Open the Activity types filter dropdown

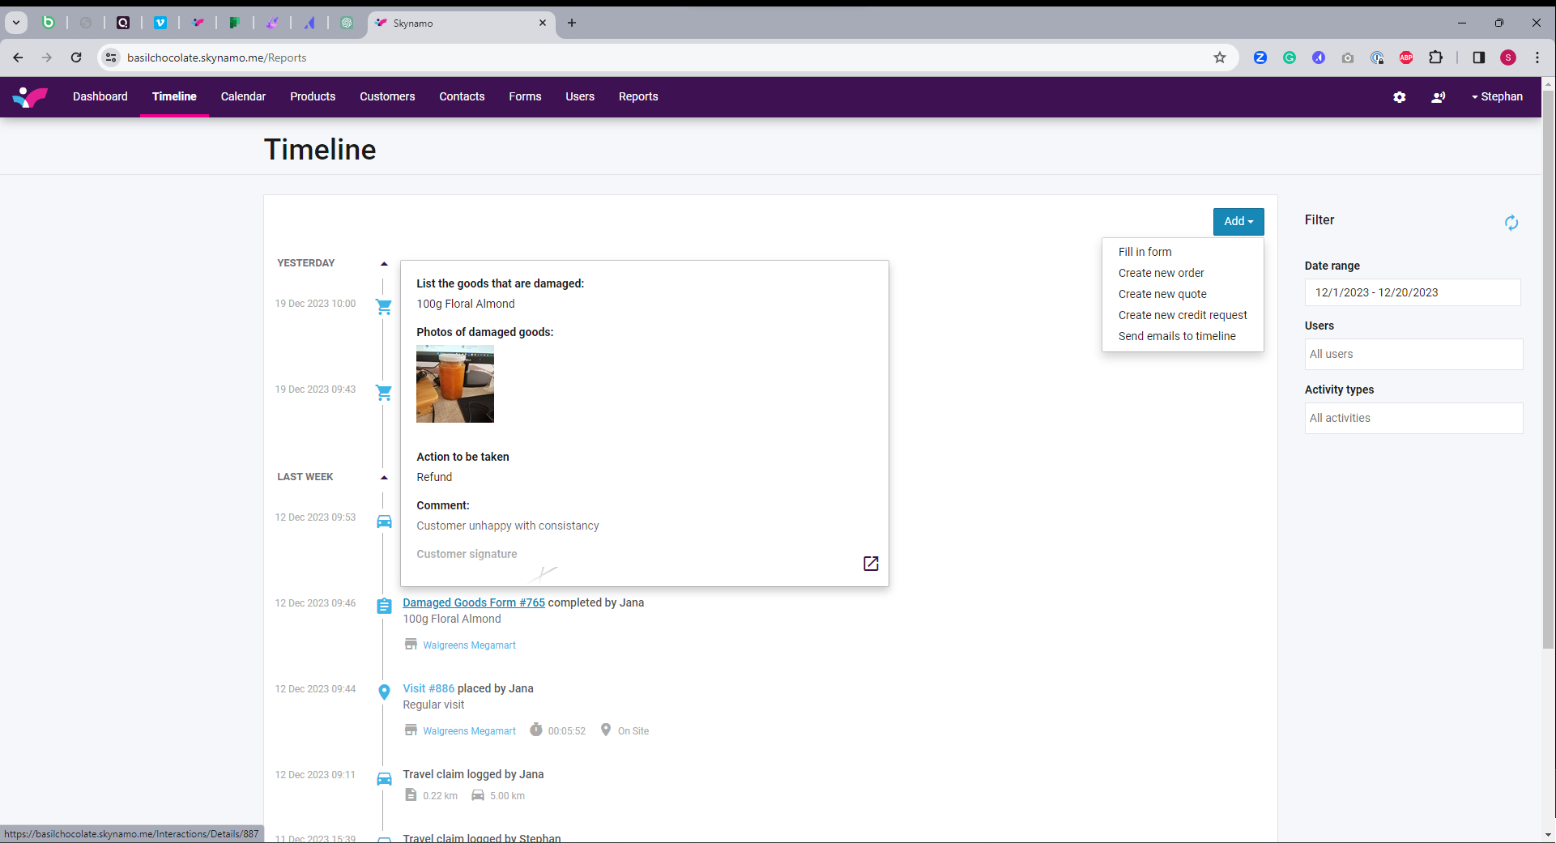[x=1413, y=419]
